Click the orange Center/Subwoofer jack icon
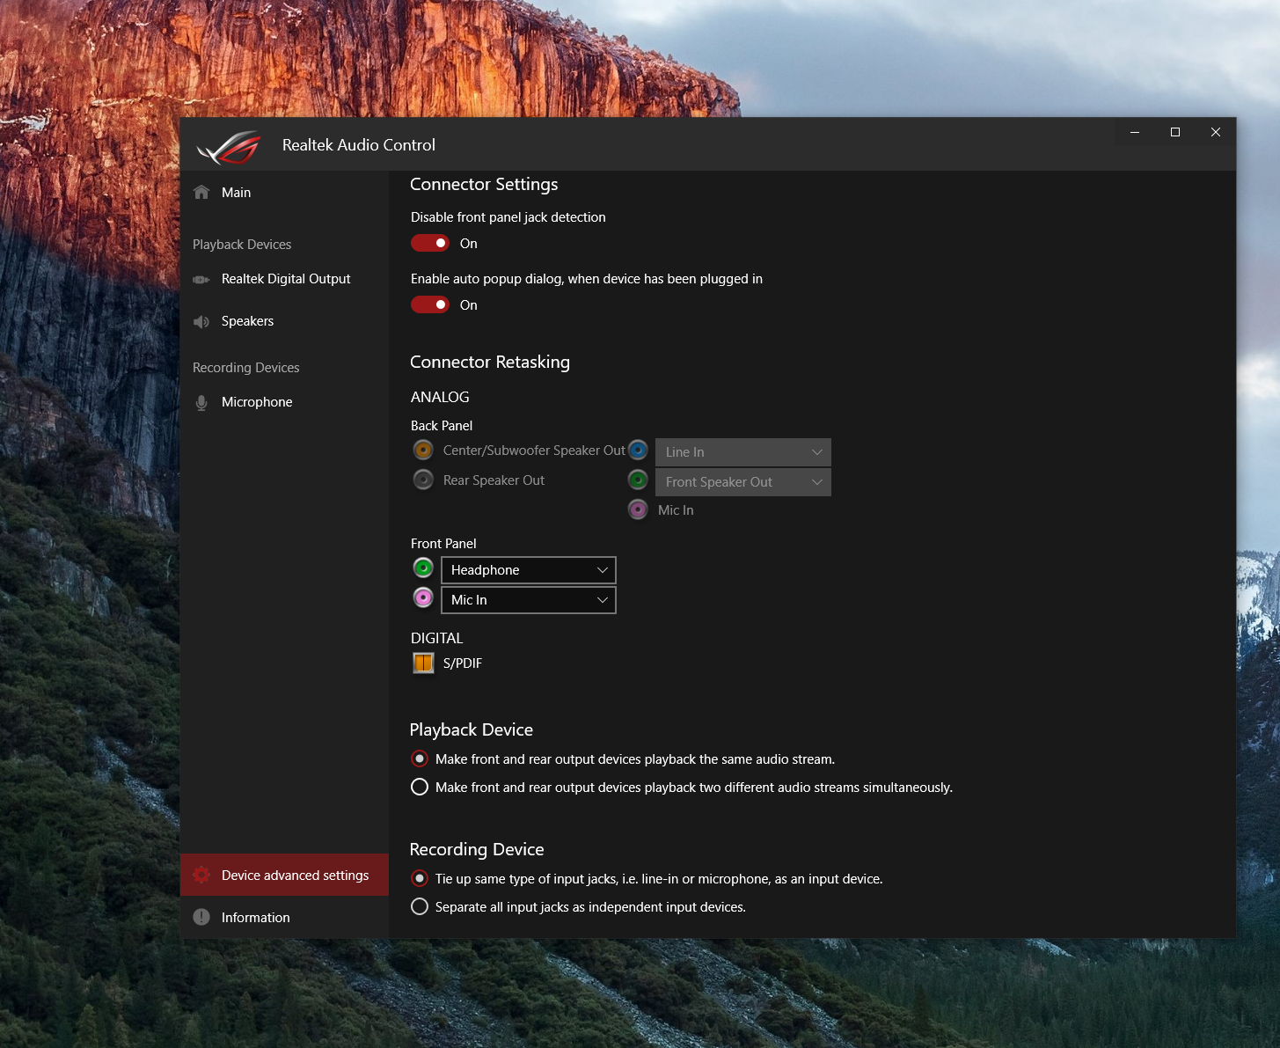This screenshot has width=1280, height=1048. pyautogui.click(x=423, y=450)
